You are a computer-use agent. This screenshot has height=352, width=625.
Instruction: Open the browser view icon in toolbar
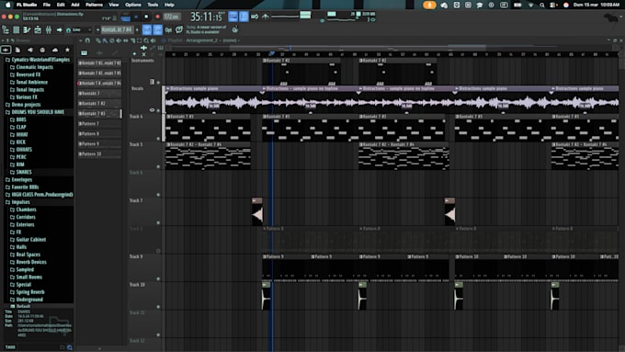(6, 30)
